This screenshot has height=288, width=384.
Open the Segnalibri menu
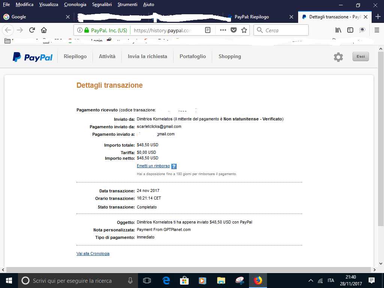click(102, 4)
